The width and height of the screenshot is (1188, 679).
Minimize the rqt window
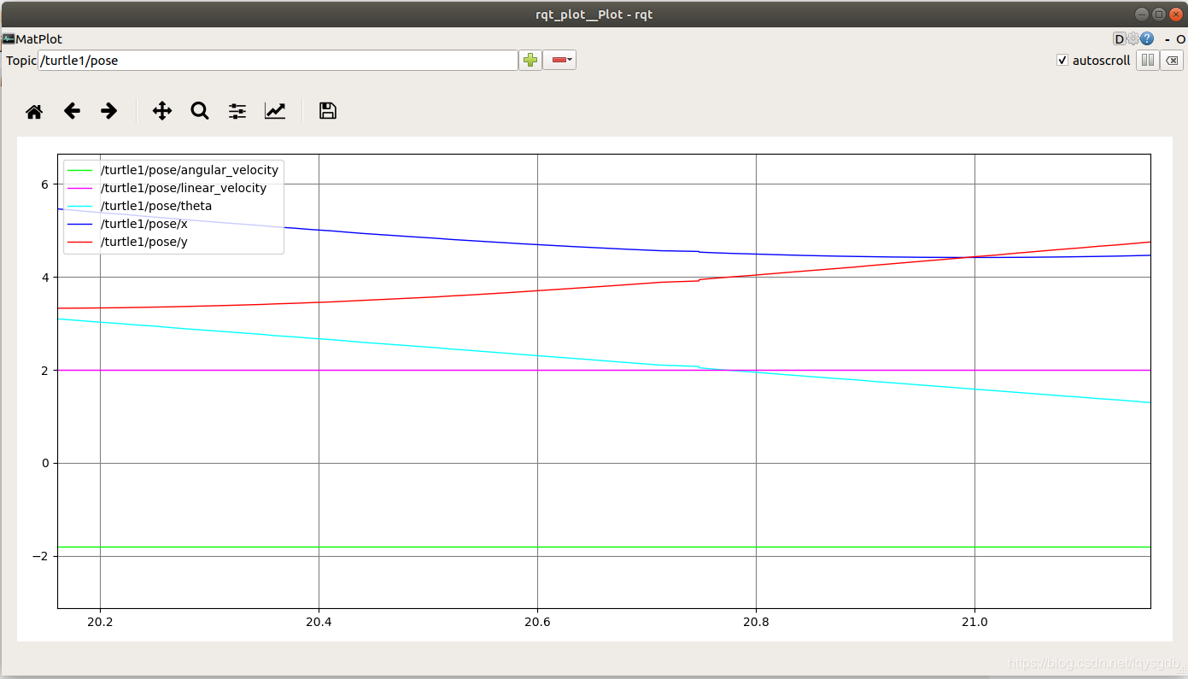click(x=1142, y=14)
